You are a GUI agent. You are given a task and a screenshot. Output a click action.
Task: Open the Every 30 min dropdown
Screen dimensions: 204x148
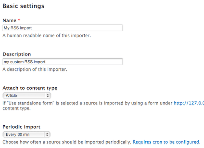point(26,134)
